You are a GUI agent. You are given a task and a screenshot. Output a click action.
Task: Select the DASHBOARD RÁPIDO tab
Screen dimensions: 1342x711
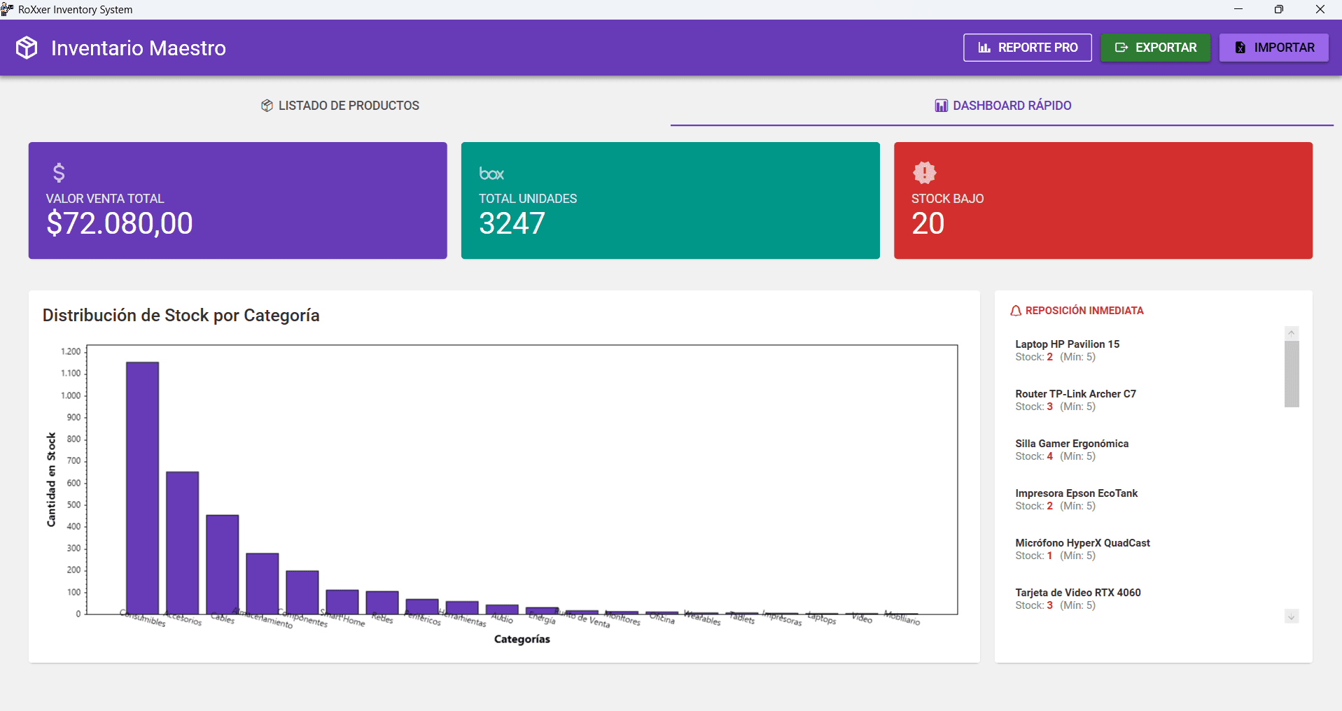1002,106
